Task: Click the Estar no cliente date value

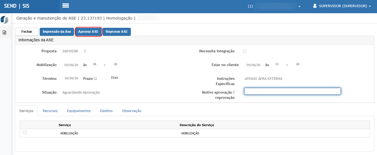Action: (253, 65)
